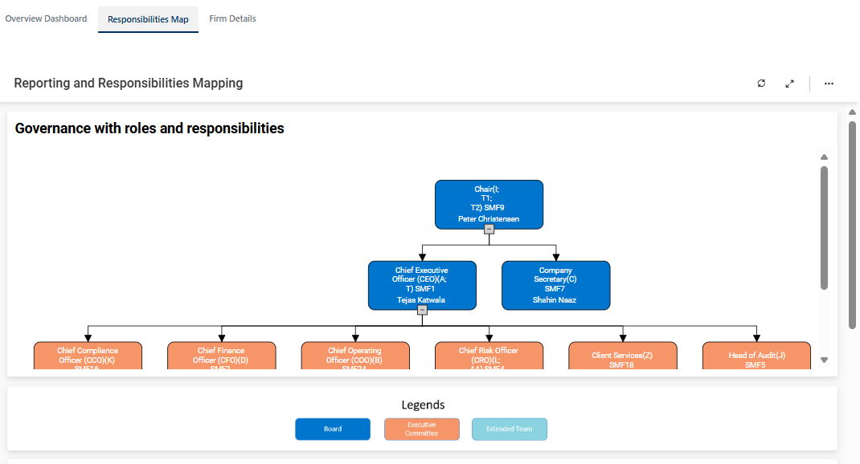Screen dimensions: 860x464
Task: Open the Firm Details tab
Action: (232, 18)
